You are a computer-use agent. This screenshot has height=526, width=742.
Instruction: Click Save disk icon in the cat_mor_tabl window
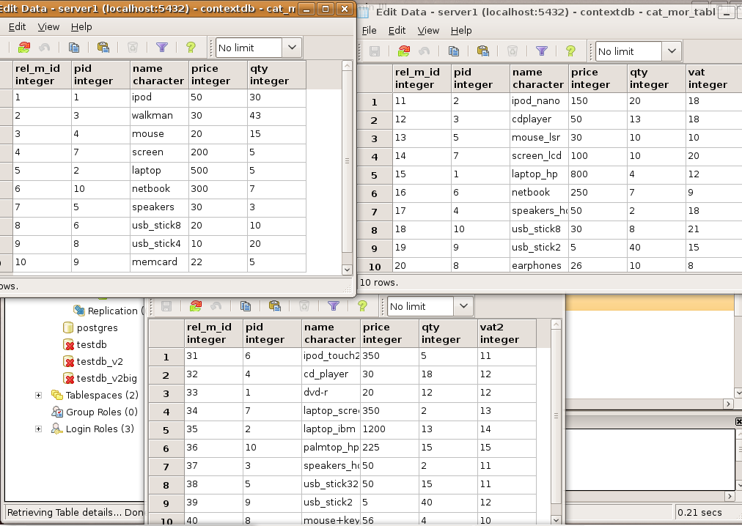(375, 51)
